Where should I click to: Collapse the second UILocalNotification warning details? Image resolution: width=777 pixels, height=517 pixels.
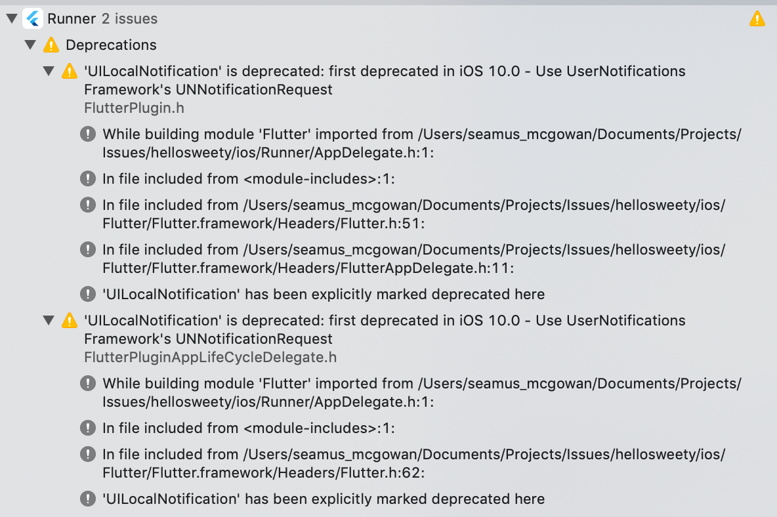[49, 320]
